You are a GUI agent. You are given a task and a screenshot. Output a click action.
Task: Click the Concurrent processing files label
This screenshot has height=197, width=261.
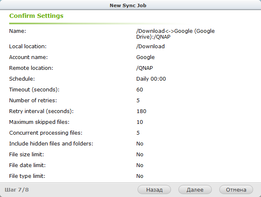click(46, 133)
